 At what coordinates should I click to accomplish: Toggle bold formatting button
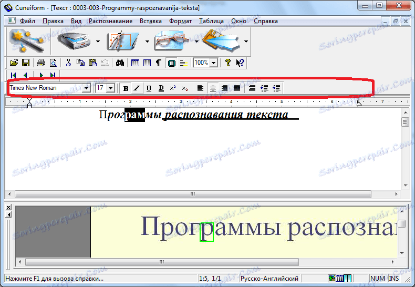[126, 88]
